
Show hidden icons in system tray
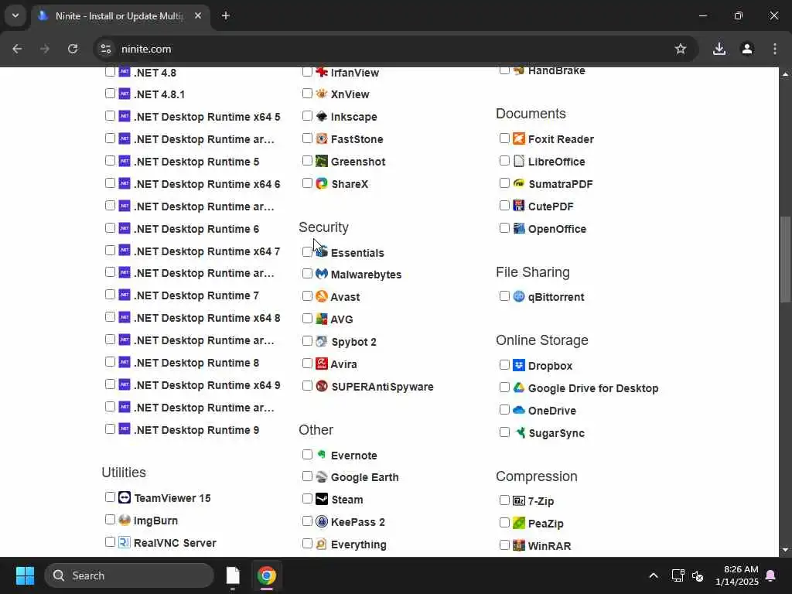pyautogui.click(x=653, y=575)
